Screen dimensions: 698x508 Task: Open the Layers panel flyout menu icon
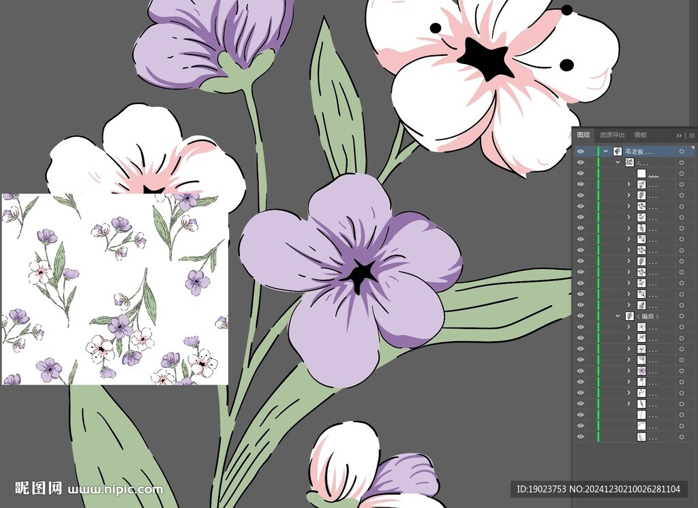pos(692,136)
